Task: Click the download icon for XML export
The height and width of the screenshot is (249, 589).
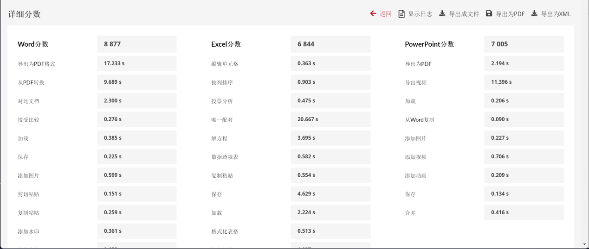Action: coord(534,13)
